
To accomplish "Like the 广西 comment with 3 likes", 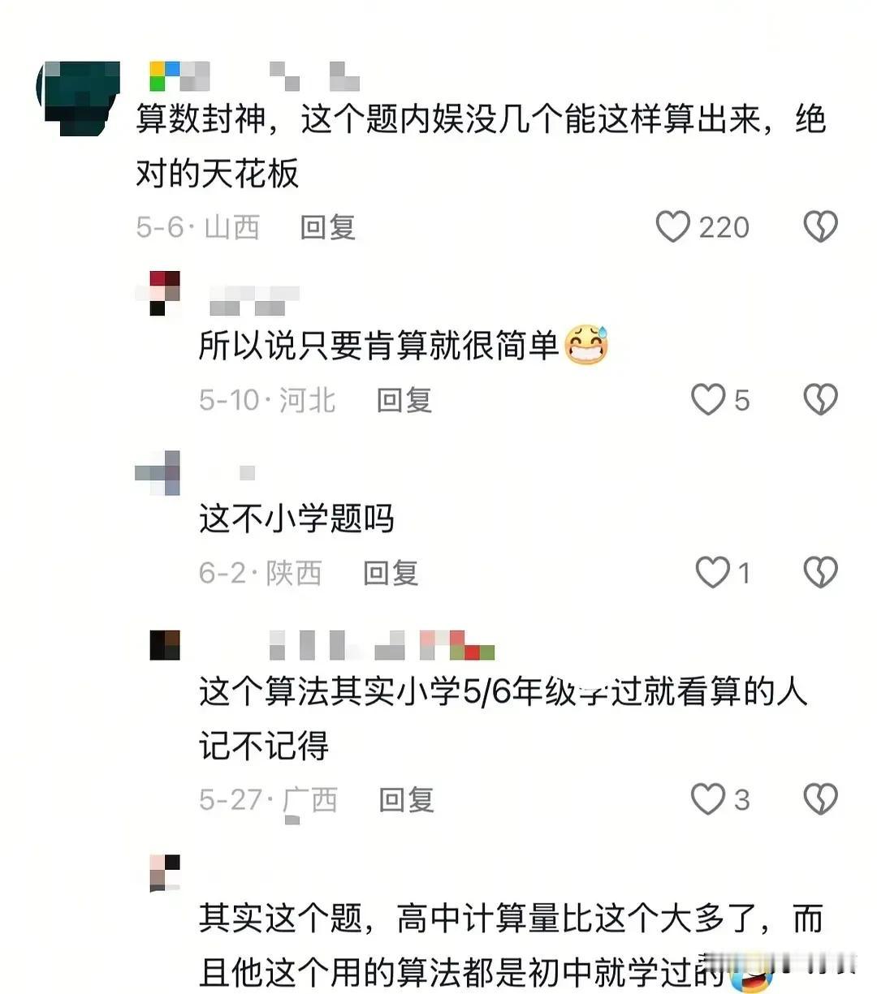I will coord(707,799).
